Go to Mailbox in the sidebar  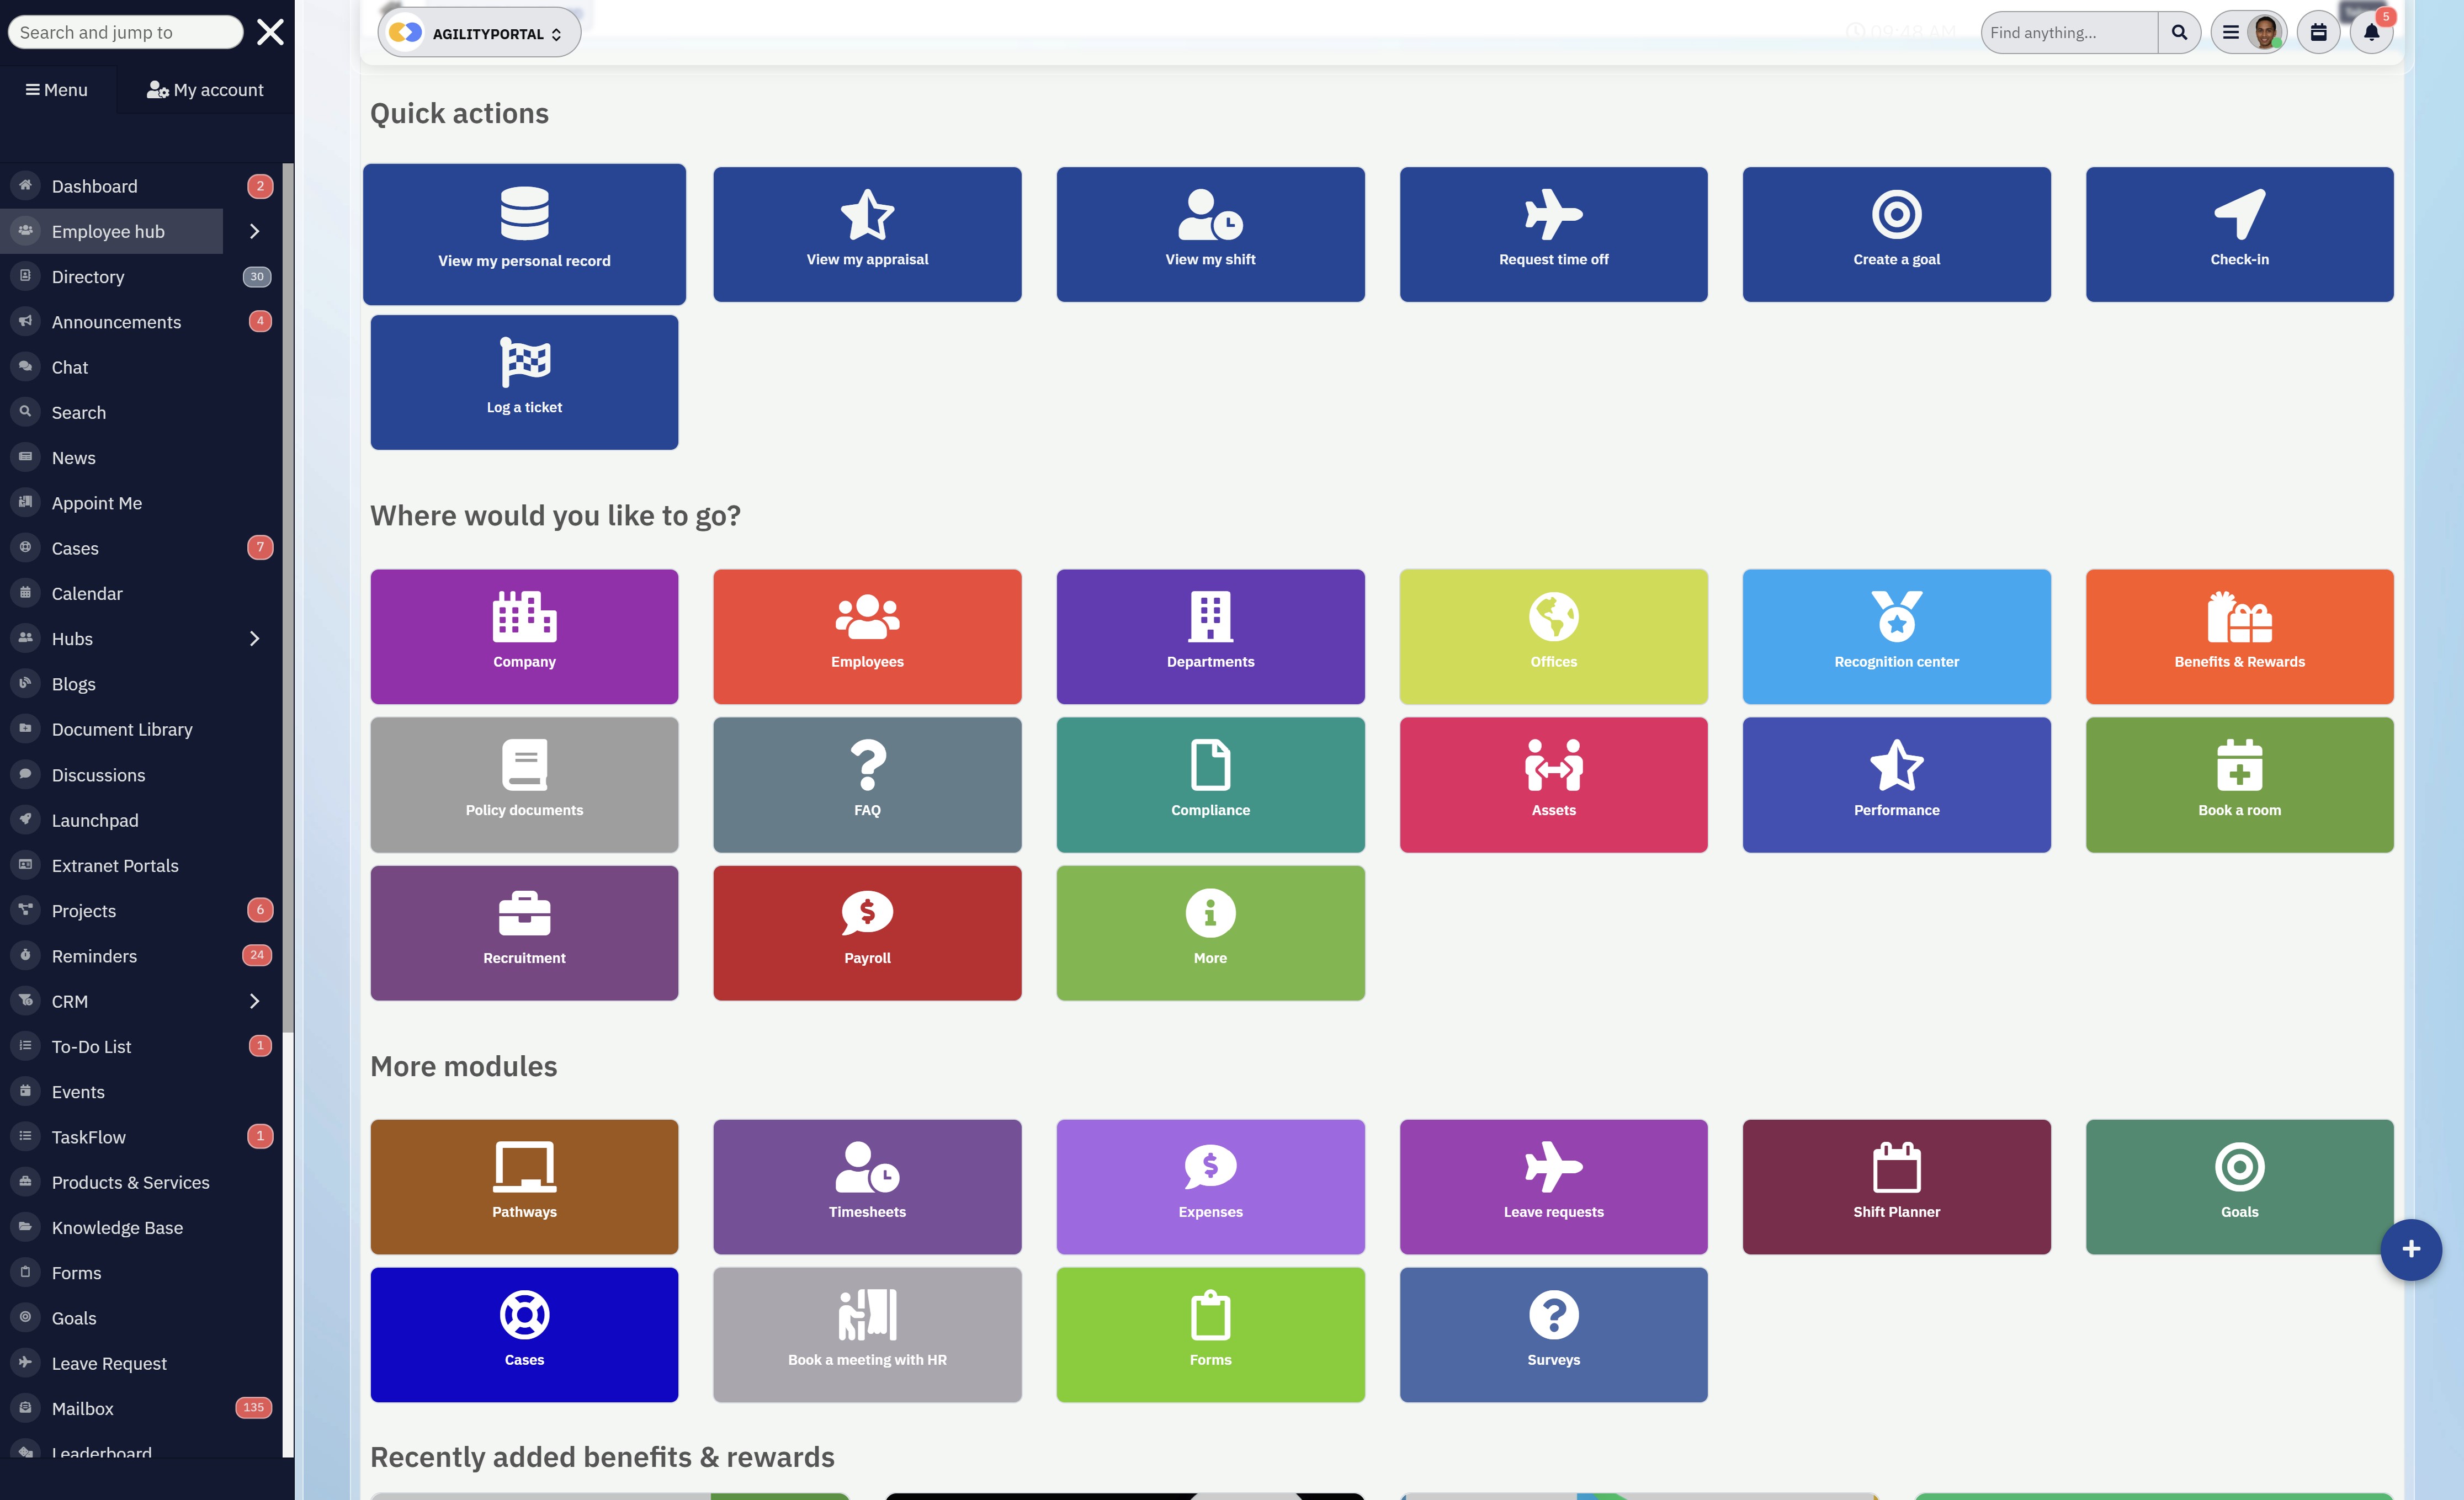click(x=83, y=1408)
